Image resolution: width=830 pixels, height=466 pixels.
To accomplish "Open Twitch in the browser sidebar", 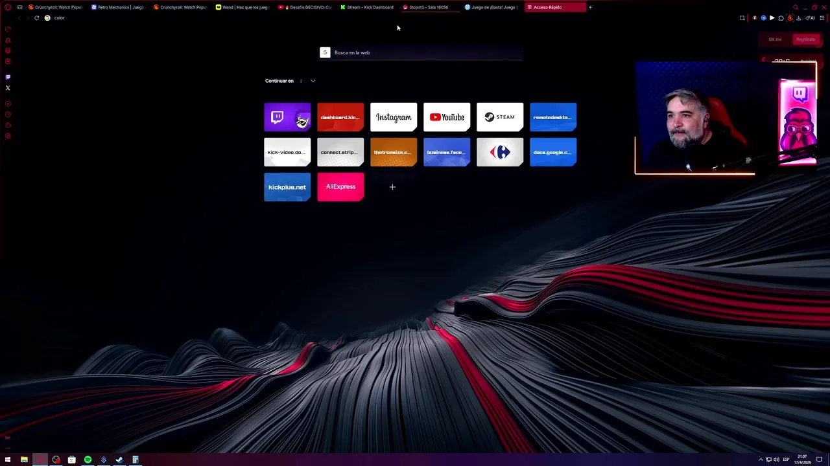I will point(8,77).
